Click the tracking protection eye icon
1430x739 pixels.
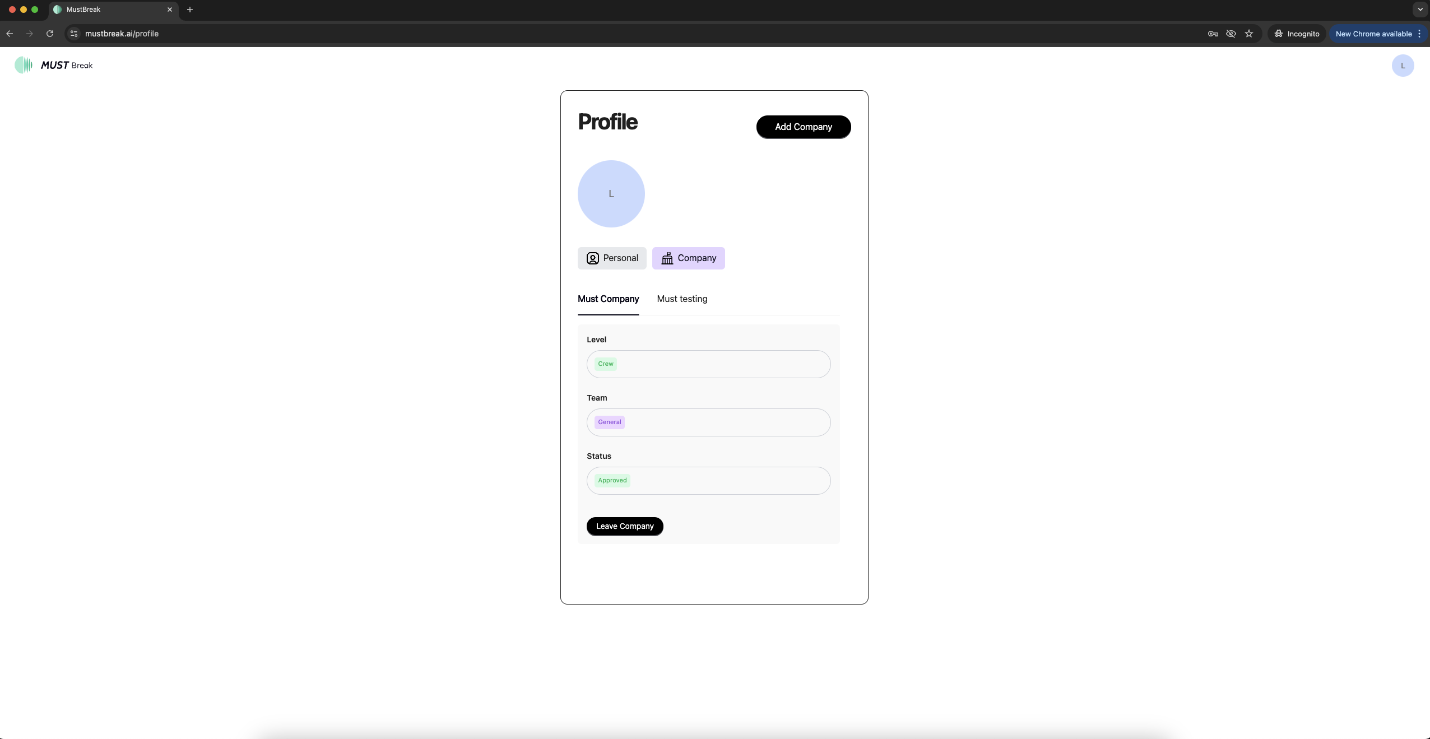1231,34
